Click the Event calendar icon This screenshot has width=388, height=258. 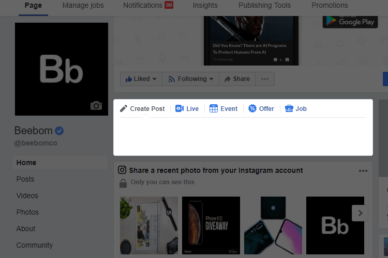pyautogui.click(x=214, y=109)
